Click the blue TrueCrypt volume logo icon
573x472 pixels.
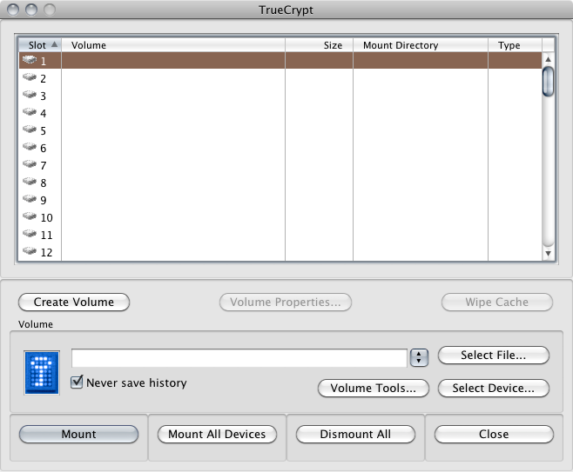tap(42, 373)
